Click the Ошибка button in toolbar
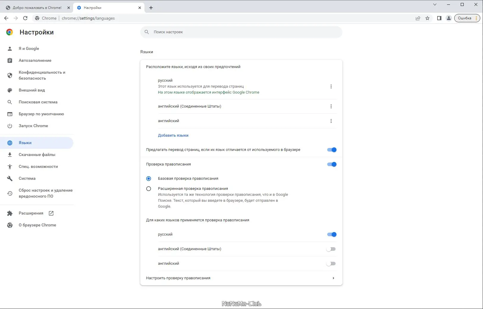This screenshot has width=483, height=309. click(x=465, y=18)
